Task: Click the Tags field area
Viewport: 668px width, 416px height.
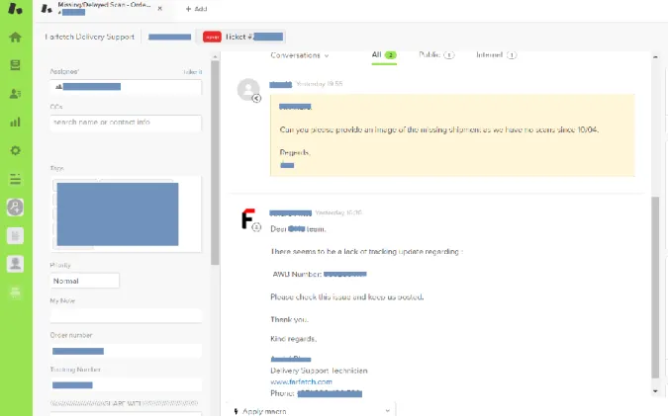Action: (x=126, y=214)
